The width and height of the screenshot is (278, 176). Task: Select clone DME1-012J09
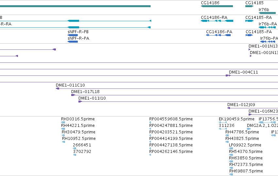241,105
